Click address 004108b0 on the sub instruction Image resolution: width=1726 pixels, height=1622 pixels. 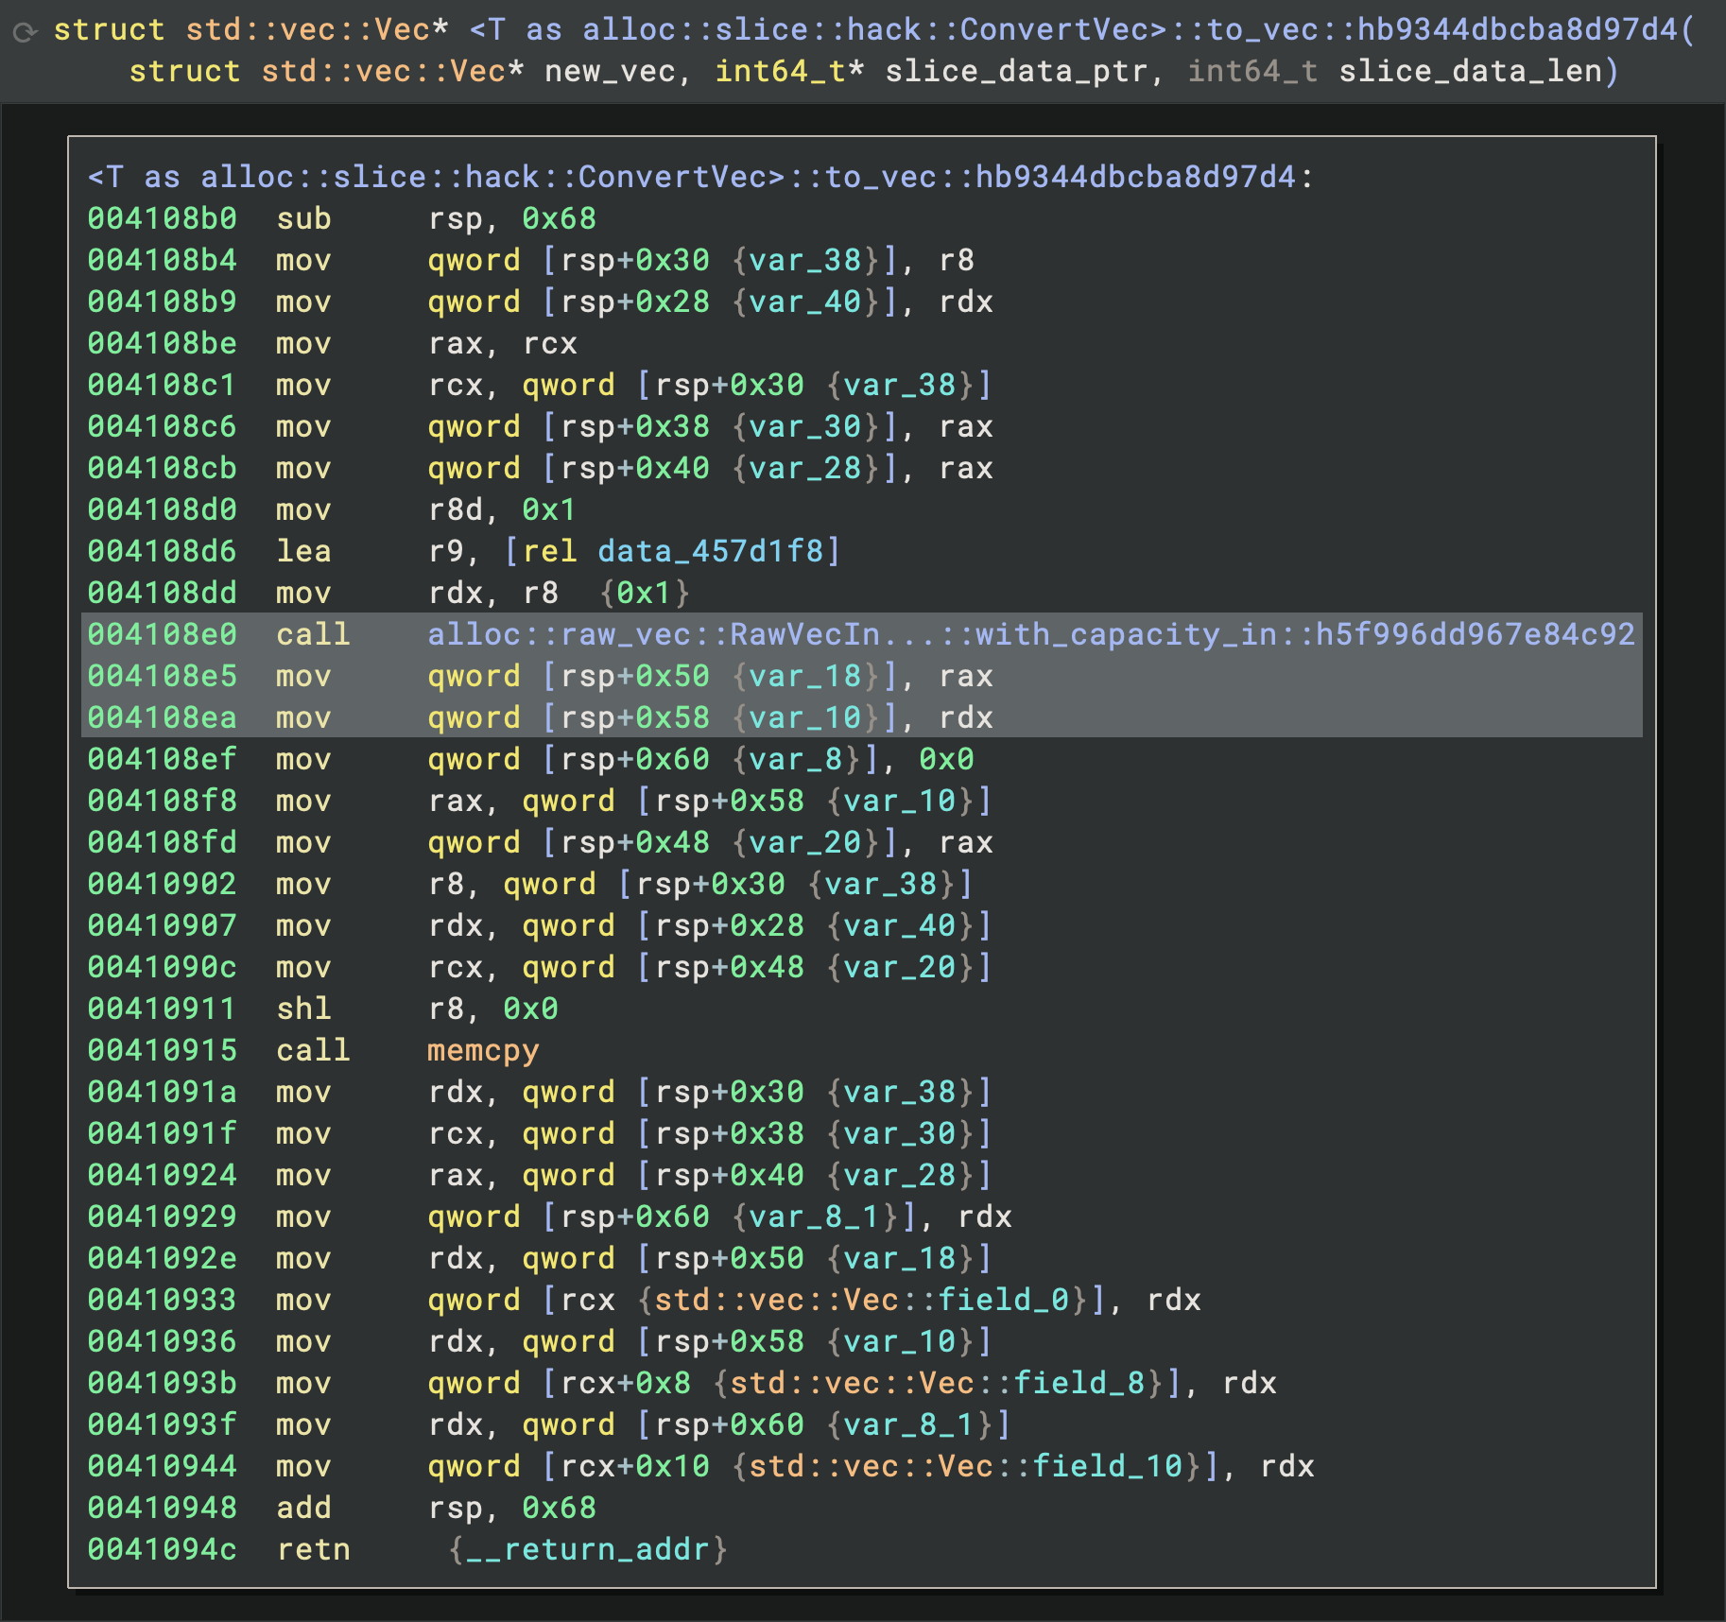pyautogui.click(x=162, y=218)
